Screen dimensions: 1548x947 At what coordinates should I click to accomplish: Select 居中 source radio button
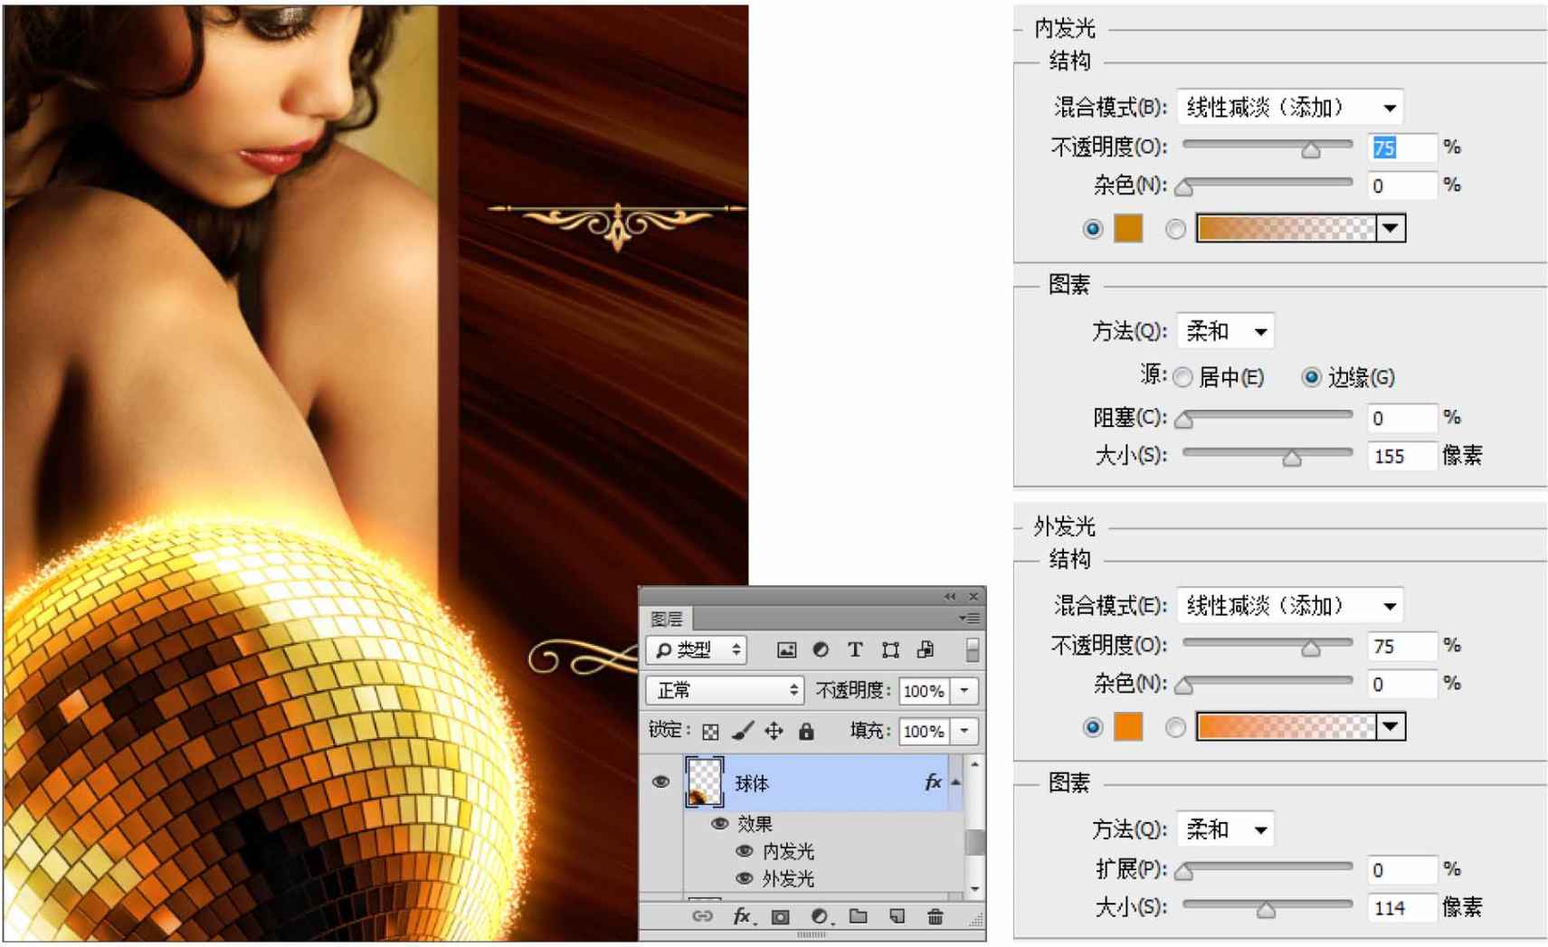point(1183,377)
